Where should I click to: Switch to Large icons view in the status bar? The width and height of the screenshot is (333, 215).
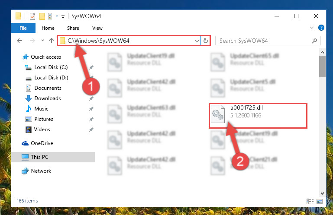tap(320, 201)
